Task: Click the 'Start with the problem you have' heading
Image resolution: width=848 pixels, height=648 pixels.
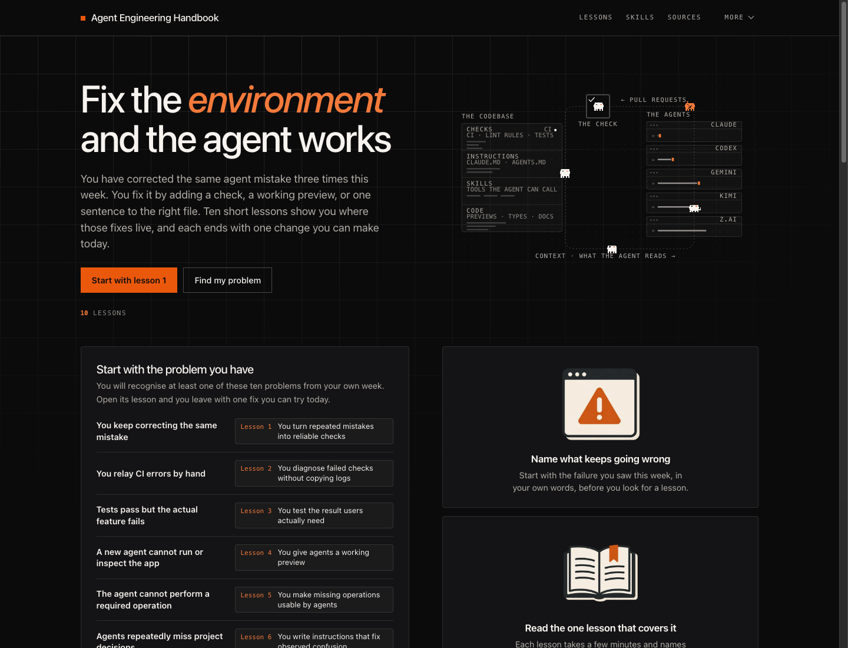Action: 175,369
